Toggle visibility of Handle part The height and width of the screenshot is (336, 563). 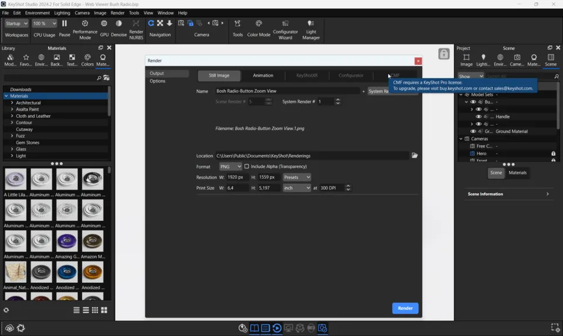coord(479,116)
